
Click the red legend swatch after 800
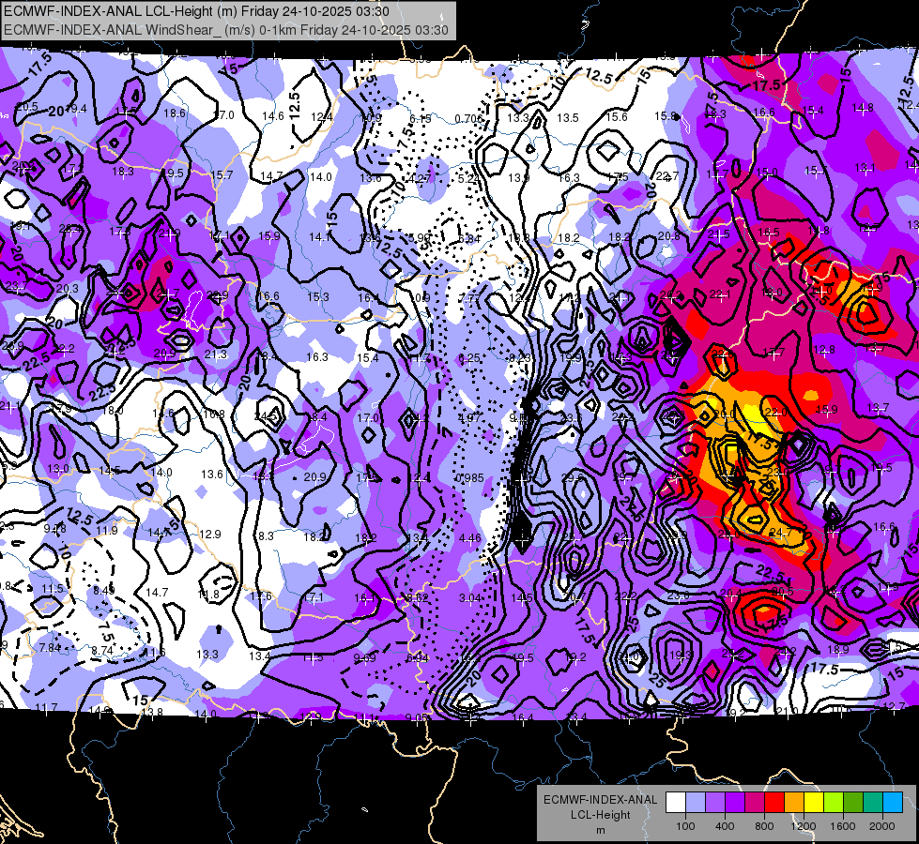coord(774,802)
